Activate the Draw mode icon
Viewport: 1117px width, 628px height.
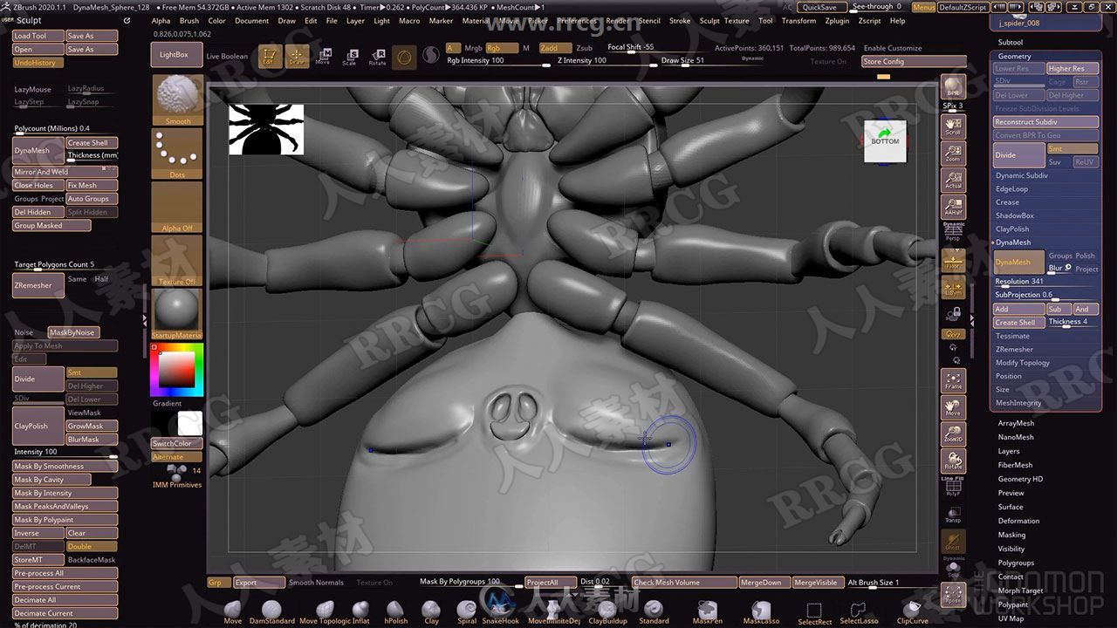[x=298, y=57]
